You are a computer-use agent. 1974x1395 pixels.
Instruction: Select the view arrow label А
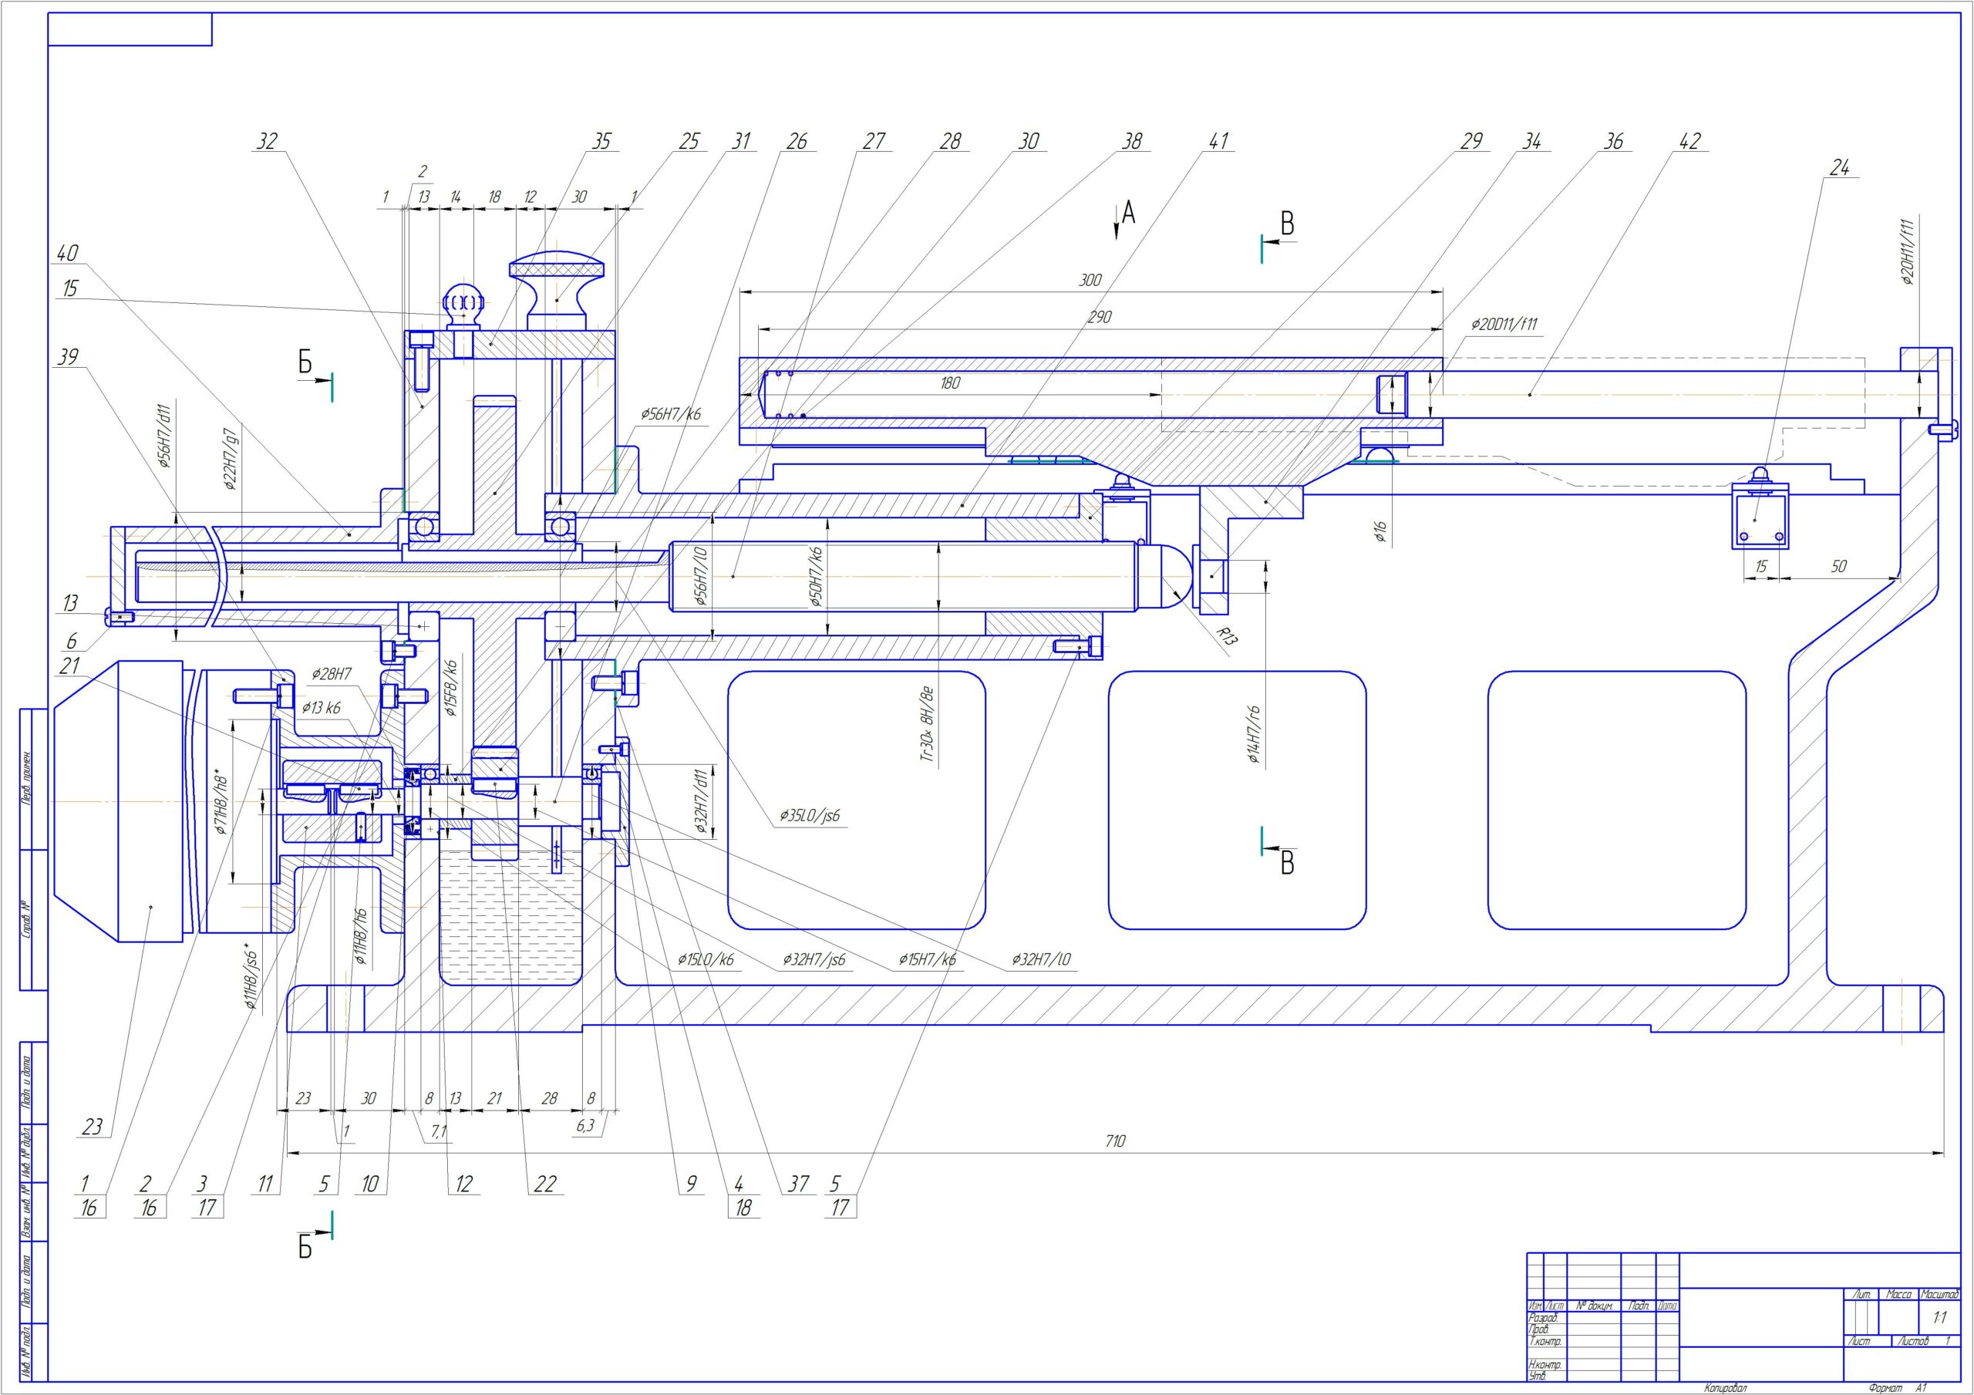[1128, 211]
